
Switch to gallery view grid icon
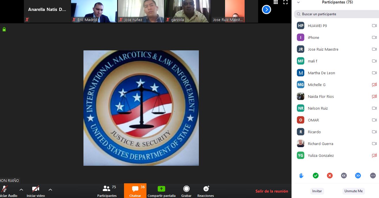click(276, 2)
